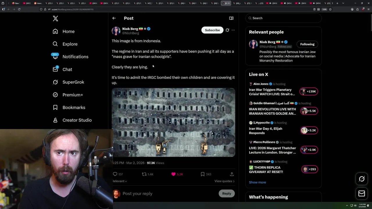Unlike the post via the heart icon

174,174
